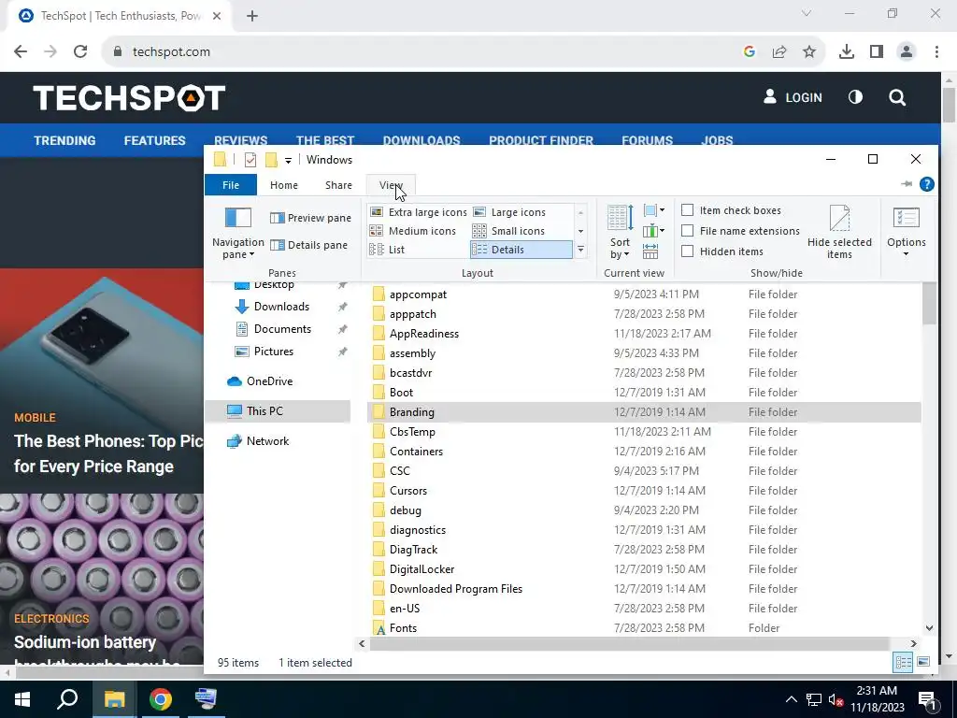Viewport: 957px width, 718px height.
Task: Open Documents in navigation pane
Action: tap(282, 329)
